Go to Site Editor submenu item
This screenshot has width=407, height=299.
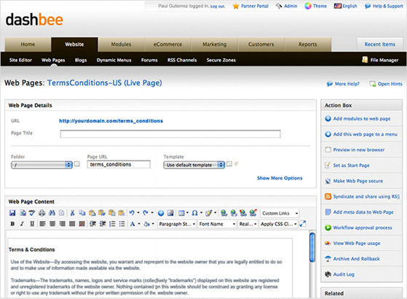pyautogui.click(x=20, y=60)
